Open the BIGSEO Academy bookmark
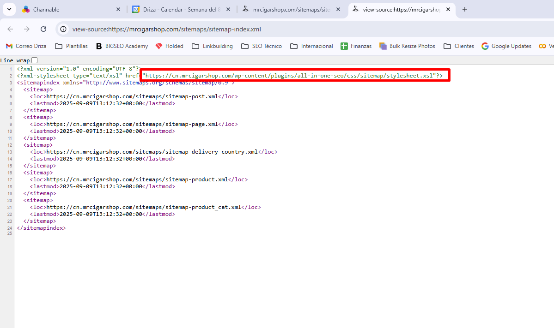Image resolution: width=554 pixels, height=328 pixels. pos(122,46)
